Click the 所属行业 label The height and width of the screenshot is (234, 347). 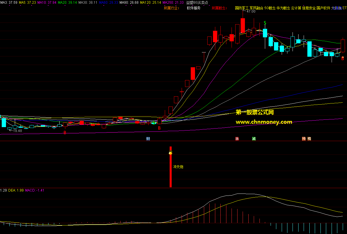tap(171, 8)
